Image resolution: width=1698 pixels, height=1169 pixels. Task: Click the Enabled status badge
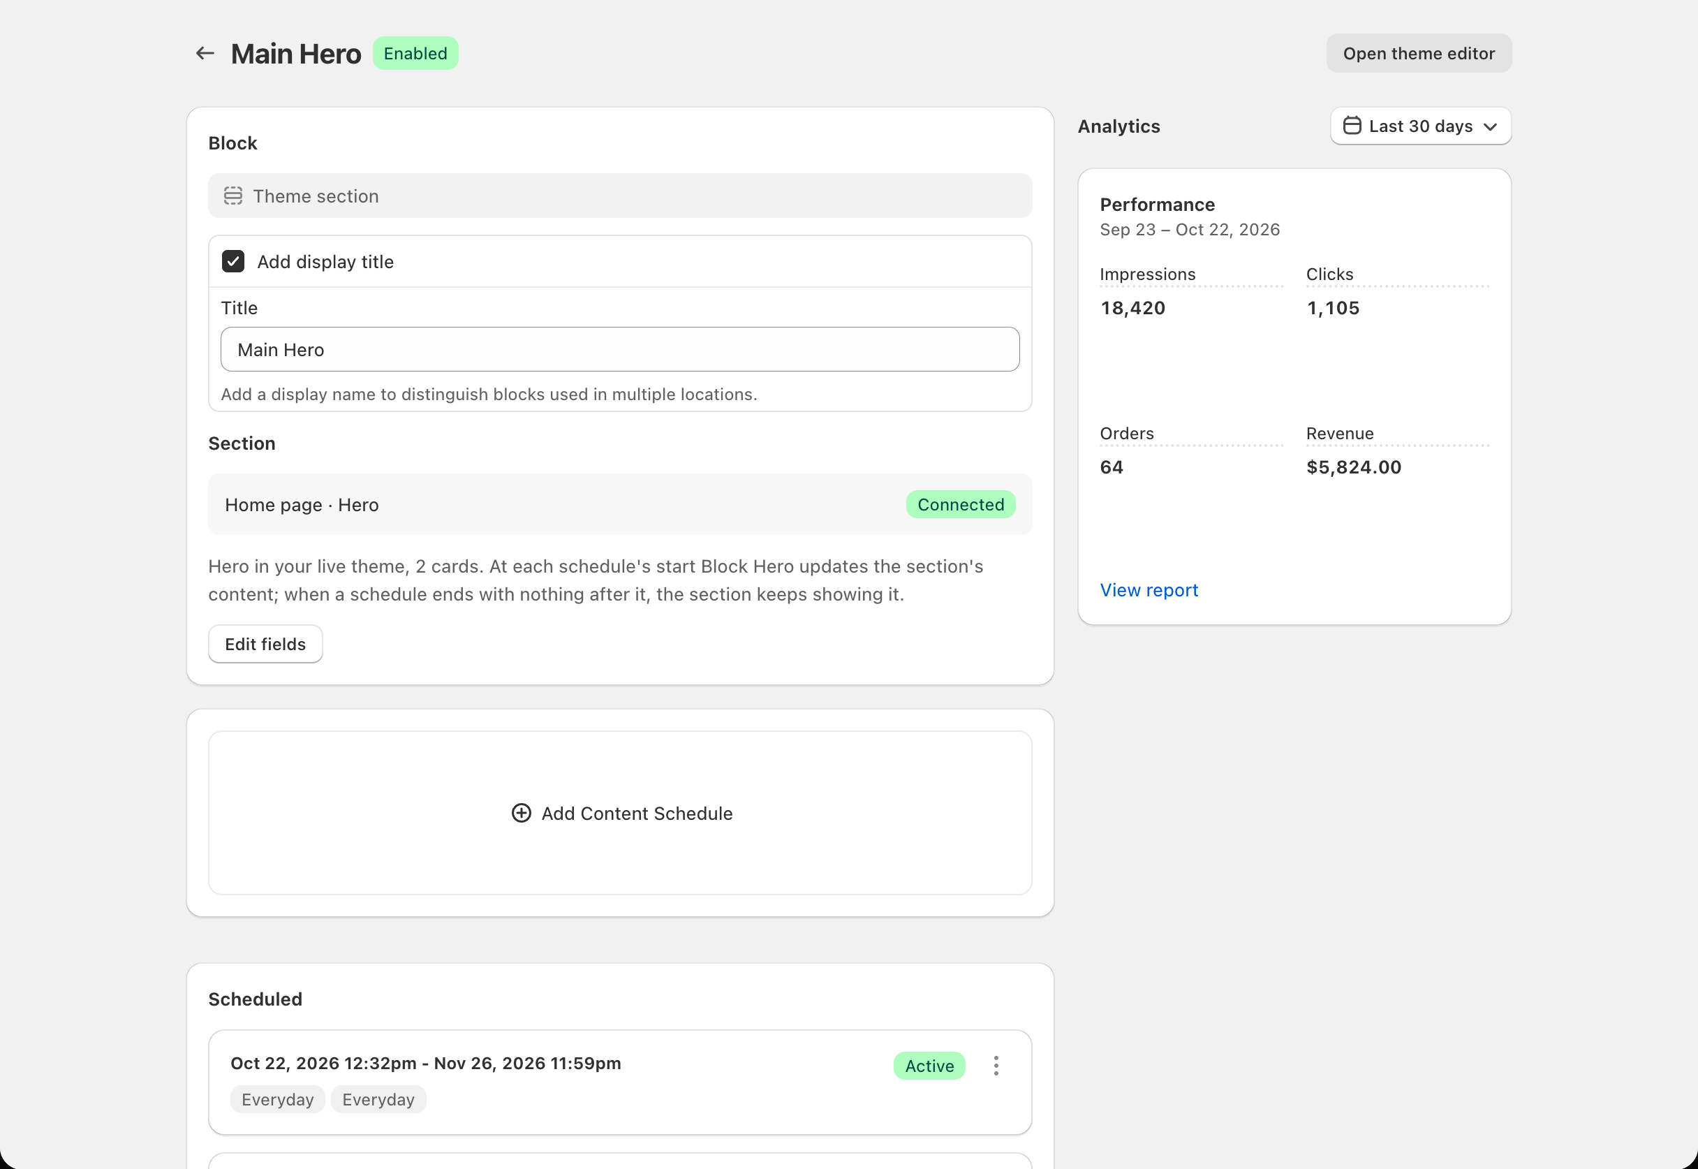[415, 54]
